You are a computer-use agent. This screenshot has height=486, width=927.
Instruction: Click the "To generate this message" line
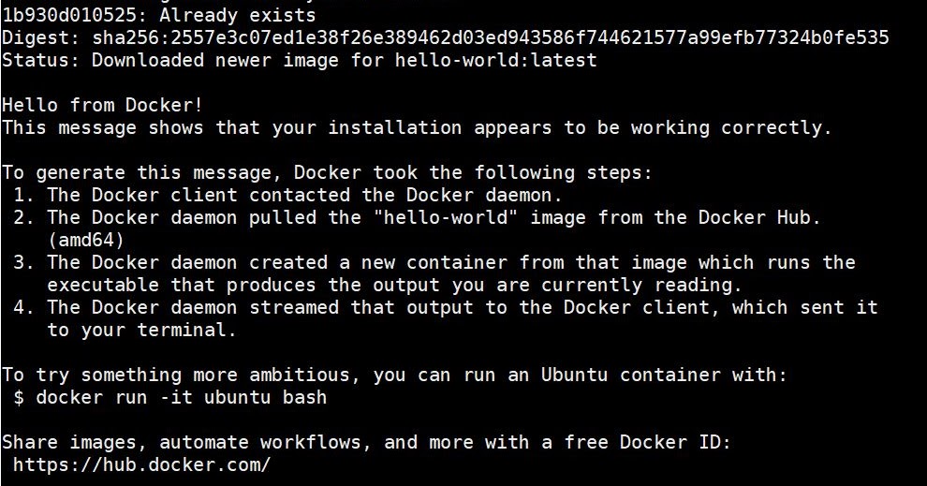[x=327, y=172]
